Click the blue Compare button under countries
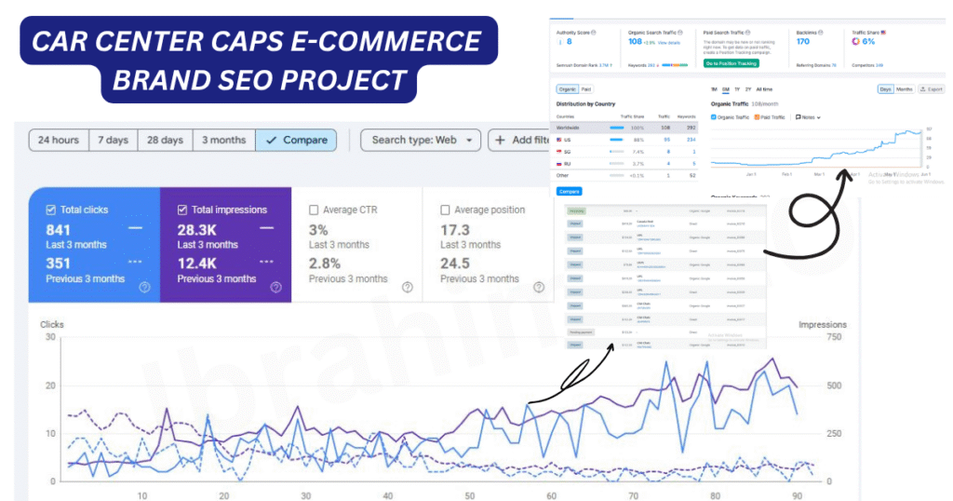The width and height of the screenshot is (953, 501). (x=569, y=191)
